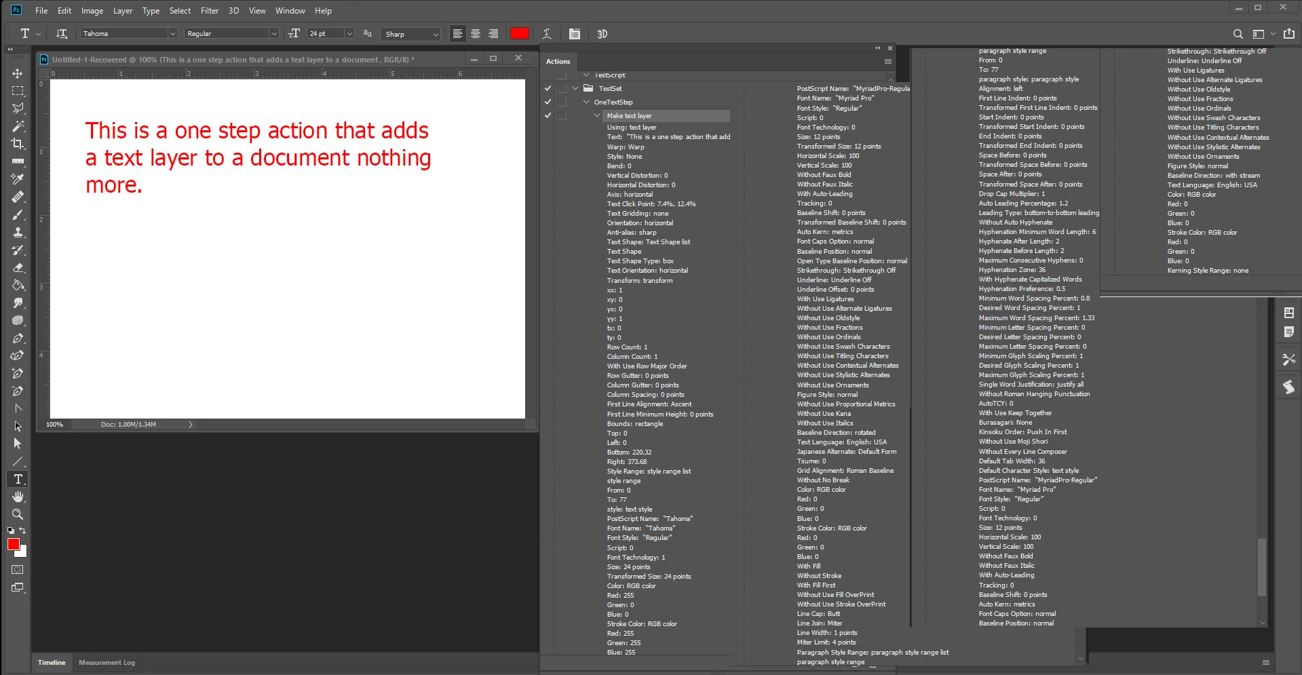
Task: Select the Line tool
Action: point(18,461)
